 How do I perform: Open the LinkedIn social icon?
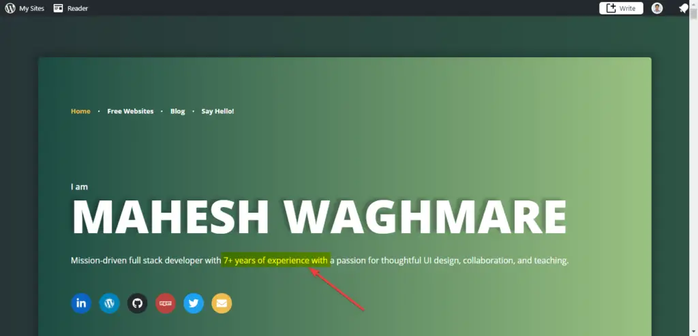click(x=81, y=303)
